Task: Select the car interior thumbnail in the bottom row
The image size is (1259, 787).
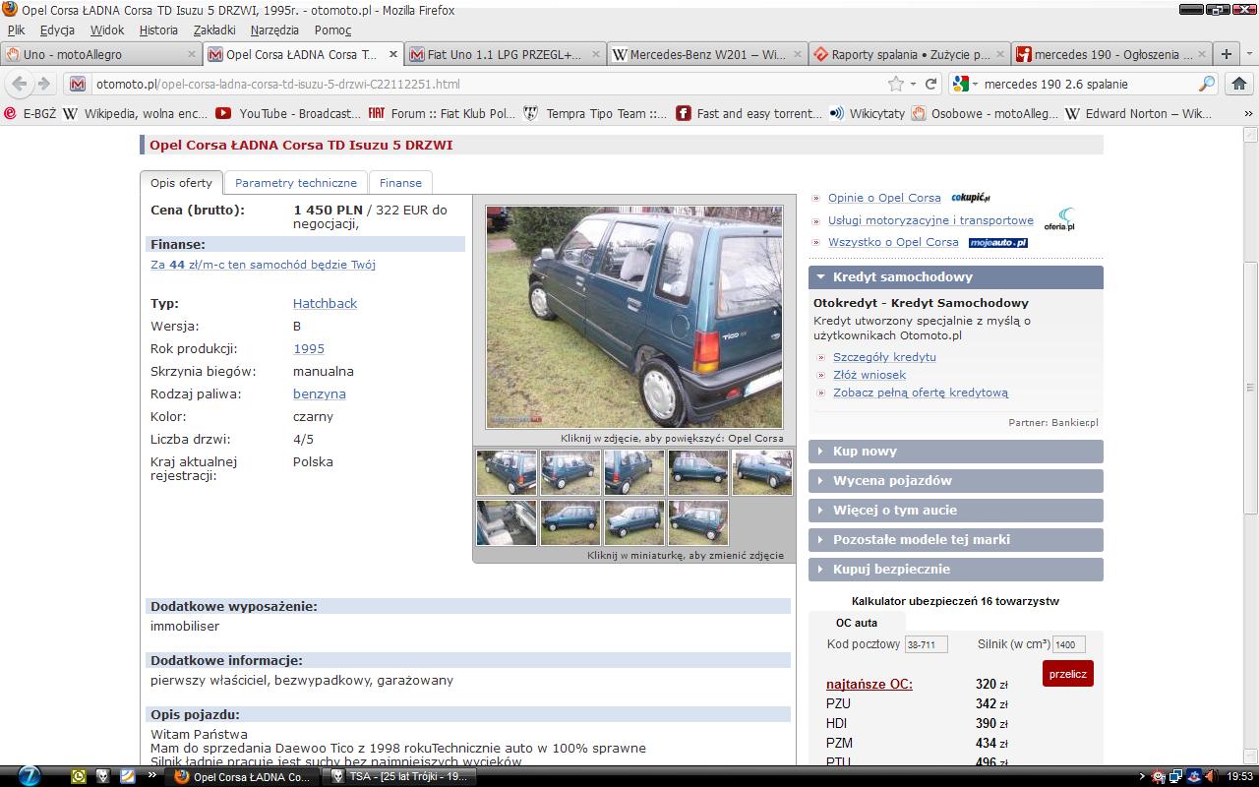Action: point(507,522)
